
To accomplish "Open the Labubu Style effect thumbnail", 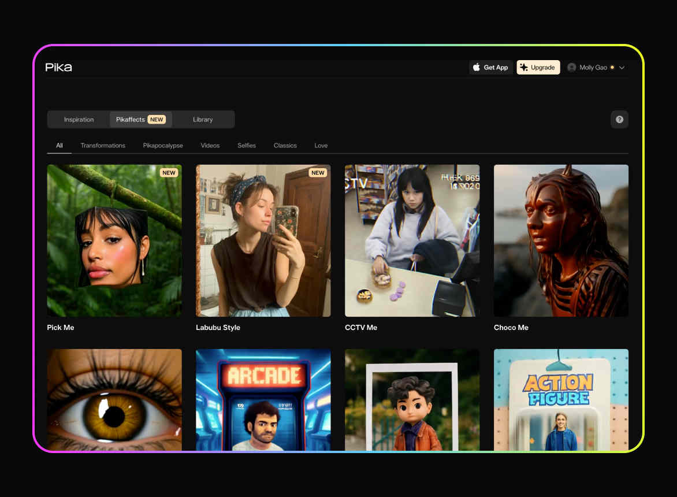I will click(263, 240).
